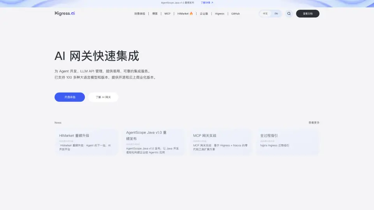374x210 pixels.
Task: Click the Nginx Ingress 迁移指引 text
Action: pos(275,145)
